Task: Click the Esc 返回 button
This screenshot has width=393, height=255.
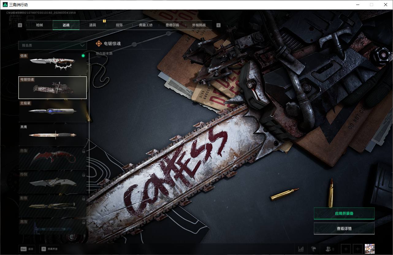Action: pyautogui.click(x=27, y=249)
